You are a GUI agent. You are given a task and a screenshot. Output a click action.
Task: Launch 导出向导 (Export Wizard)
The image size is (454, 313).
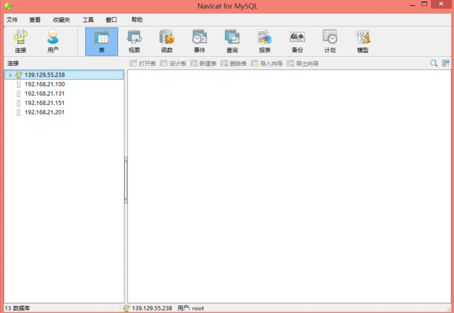302,63
